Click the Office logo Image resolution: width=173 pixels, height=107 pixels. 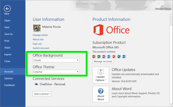[111, 30]
